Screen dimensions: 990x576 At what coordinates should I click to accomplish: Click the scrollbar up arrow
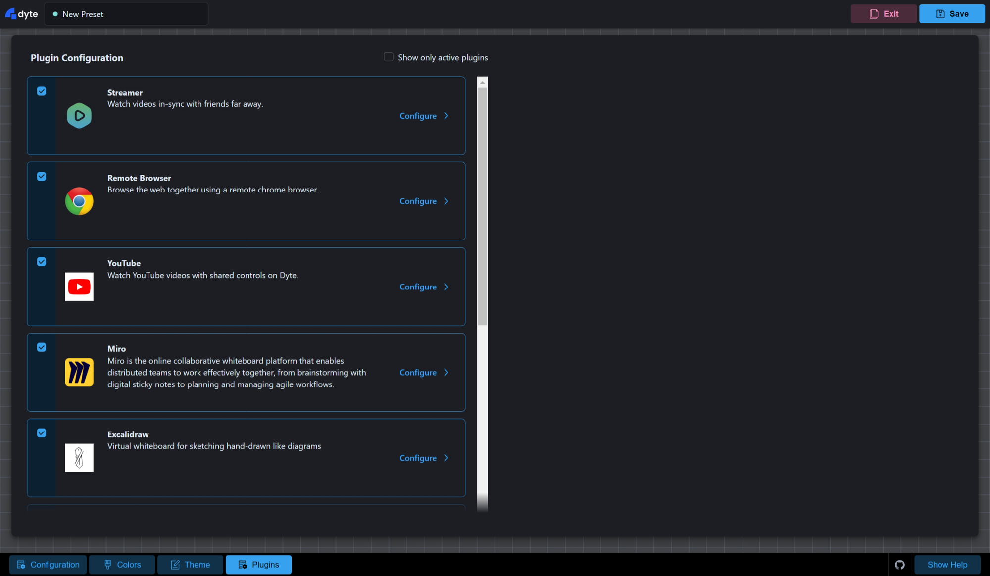click(483, 82)
